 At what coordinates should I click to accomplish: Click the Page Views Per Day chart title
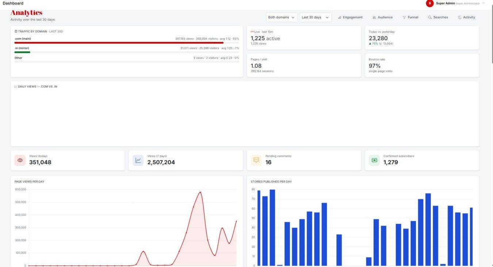point(29,181)
